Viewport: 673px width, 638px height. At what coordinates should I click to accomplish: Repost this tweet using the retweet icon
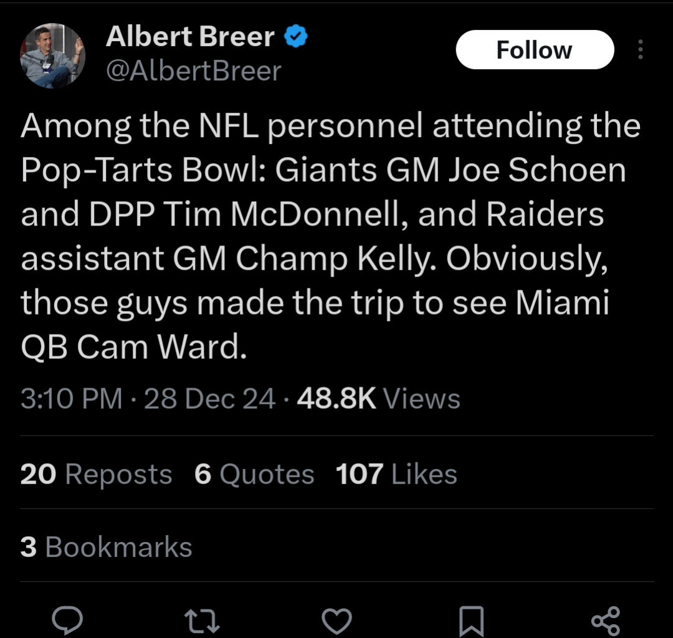click(203, 621)
